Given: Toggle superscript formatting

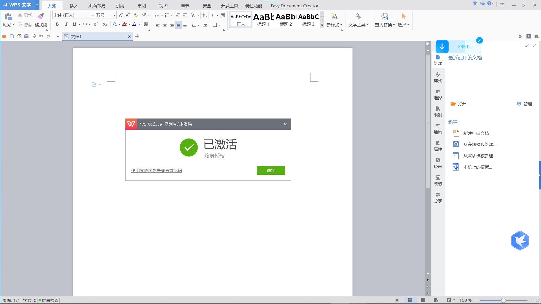Looking at the screenshot, I should [96, 24].
